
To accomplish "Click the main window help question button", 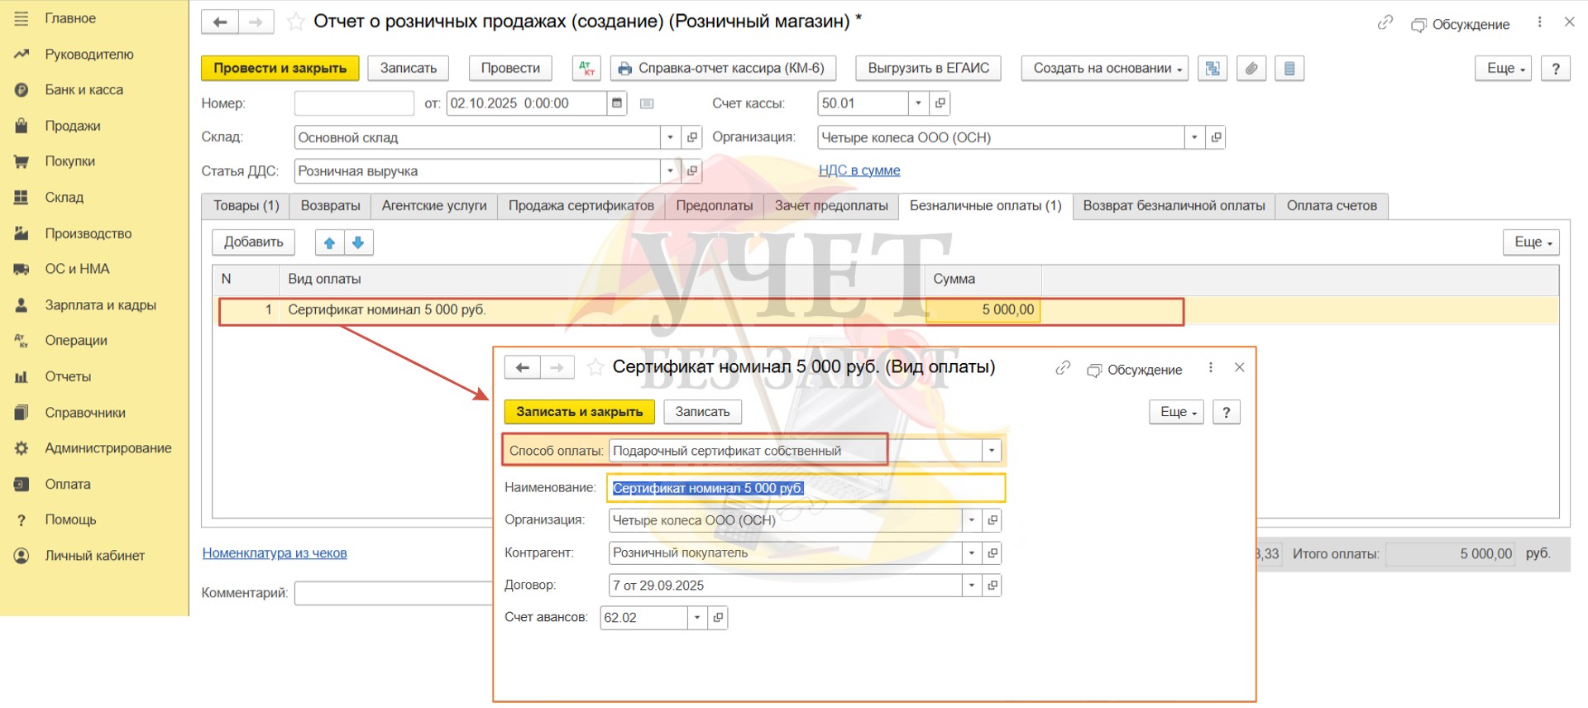I will tap(1556, 68).
